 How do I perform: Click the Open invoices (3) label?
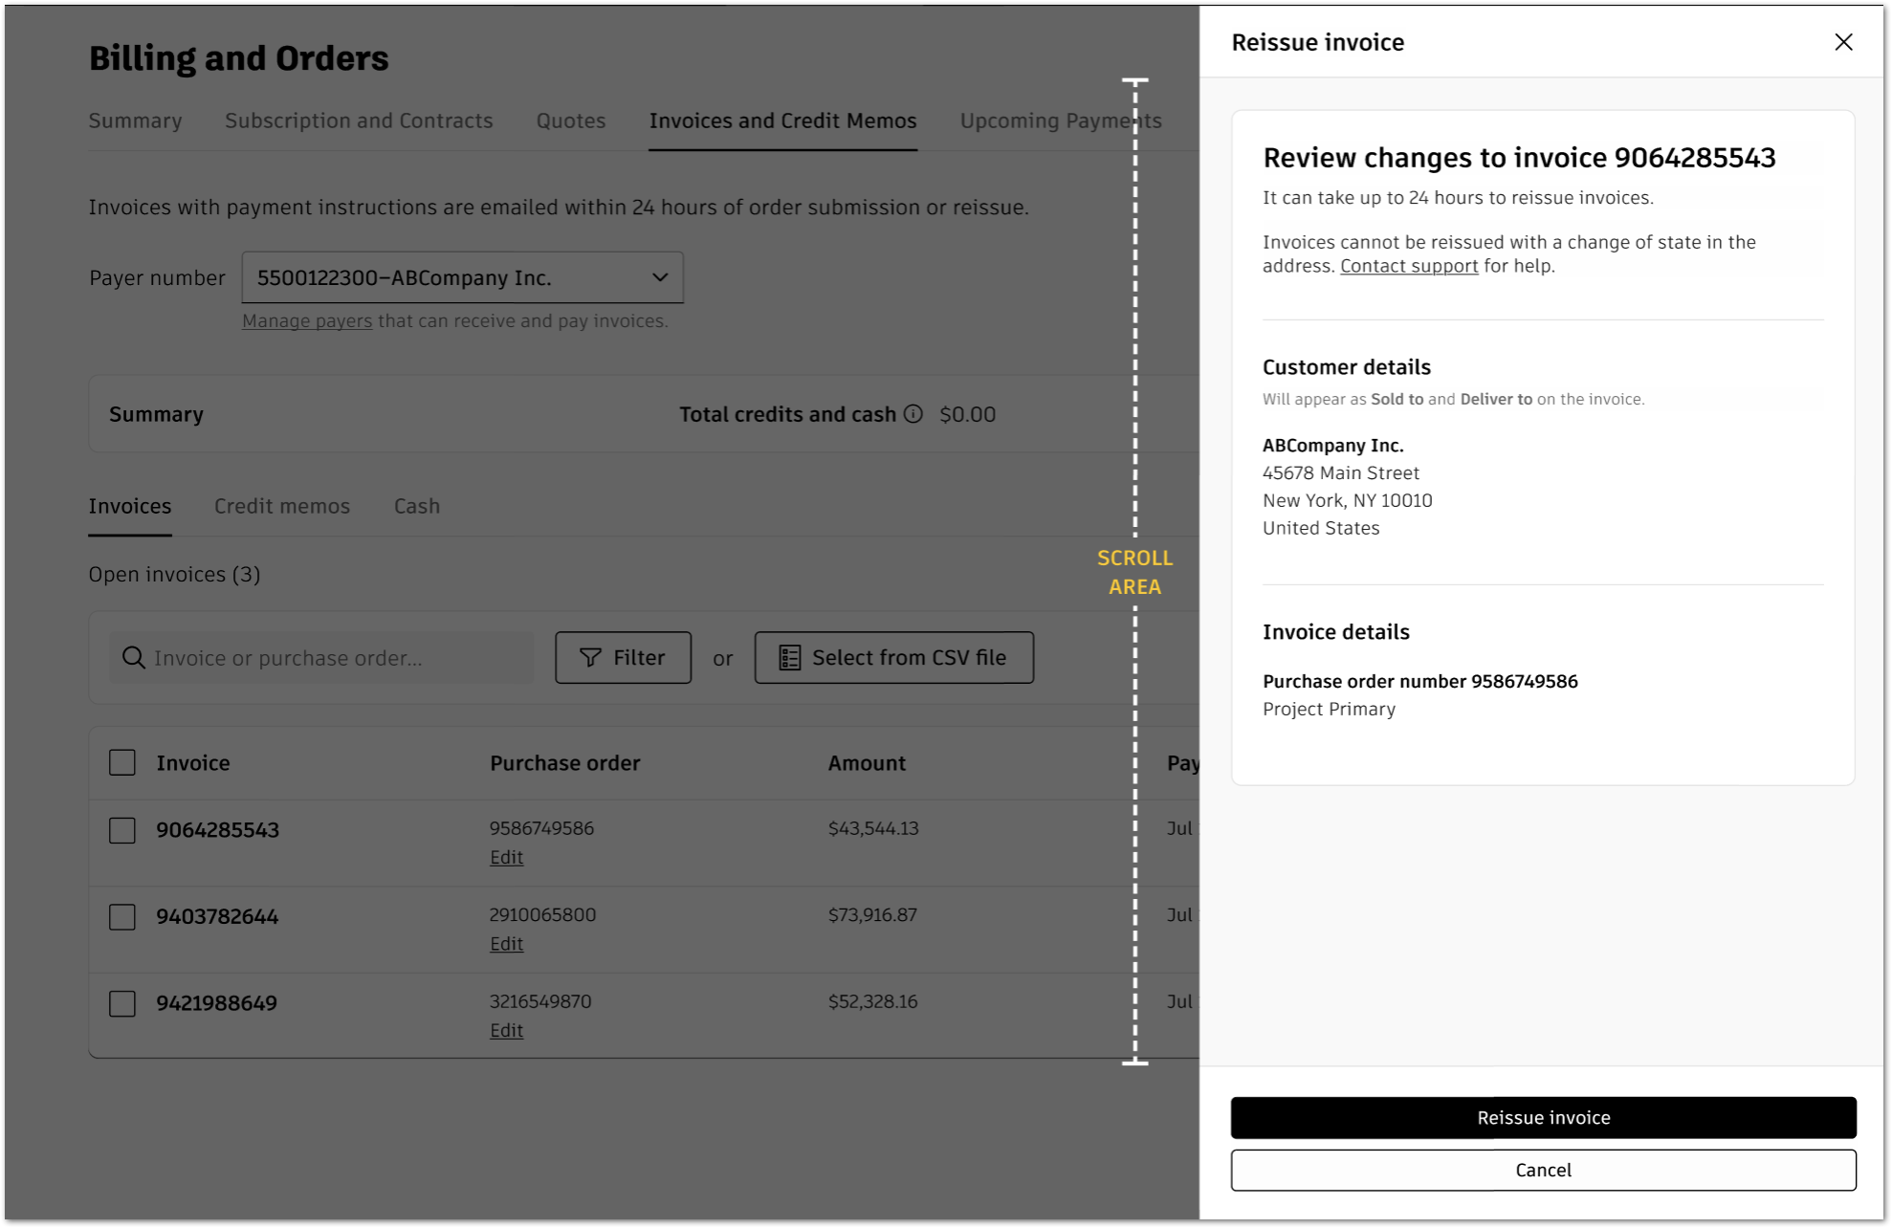coord(174,574)
